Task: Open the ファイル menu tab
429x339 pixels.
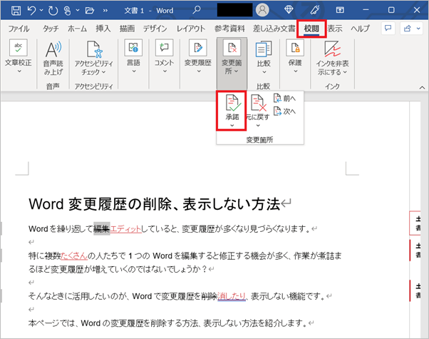Action: click(x=18, y=29)
